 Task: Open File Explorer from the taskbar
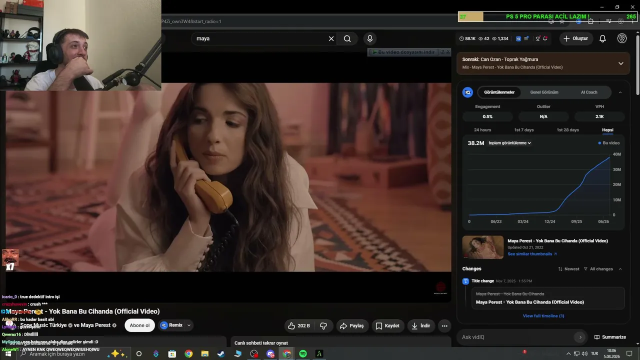pyautogui.click(x=204, y=354)
